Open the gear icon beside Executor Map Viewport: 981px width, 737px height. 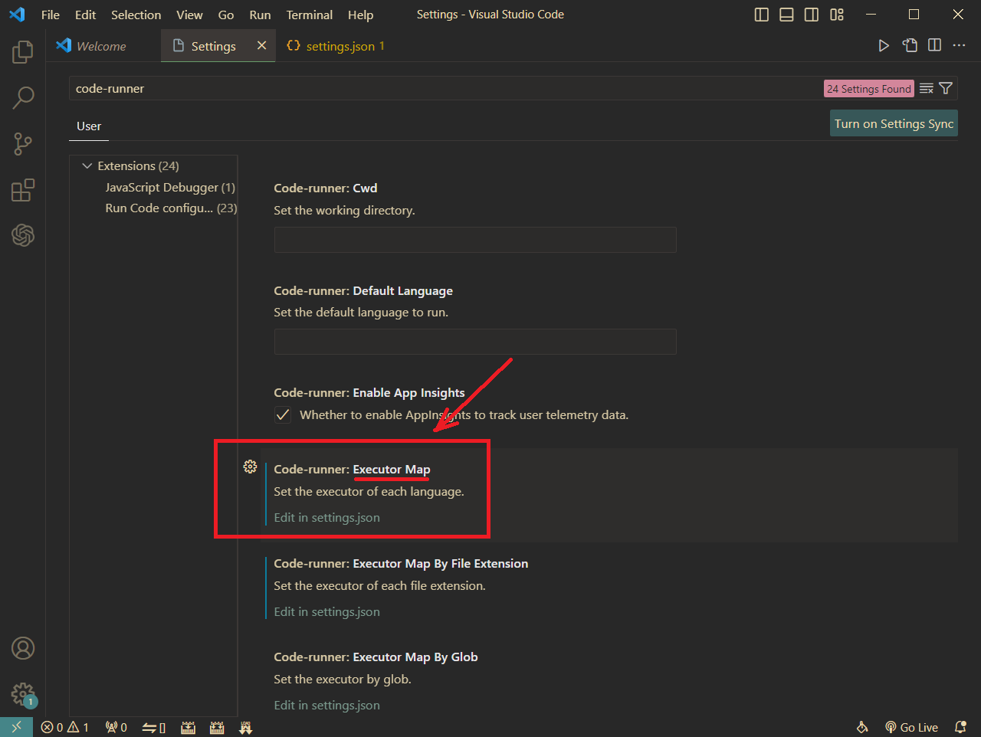[250, 466]
